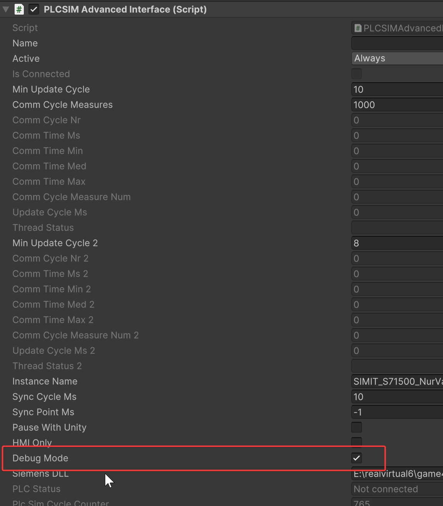Click the Instance Name text field
This screenshot has height=506, width=443.
click(x=397, y=382)
